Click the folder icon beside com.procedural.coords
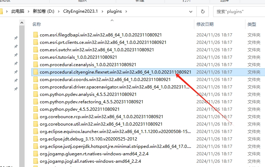265x167 pixels. click(36, 80)
